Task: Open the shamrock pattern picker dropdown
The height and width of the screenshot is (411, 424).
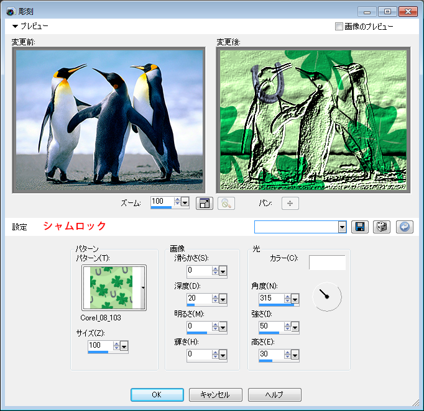Action: click(144, 288)
